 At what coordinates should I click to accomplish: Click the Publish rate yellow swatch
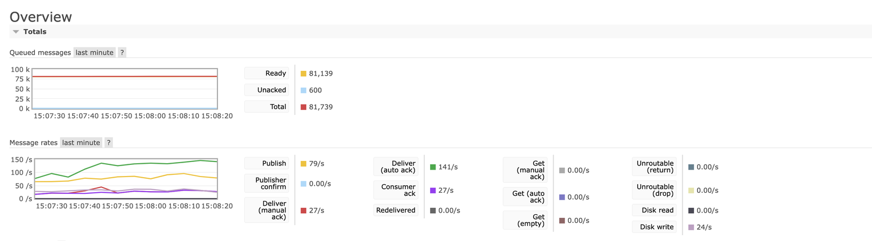303,164
